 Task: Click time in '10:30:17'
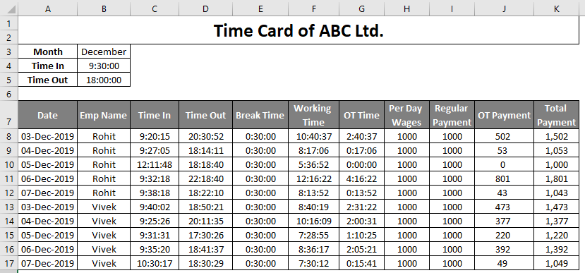[x=155, y=263]
